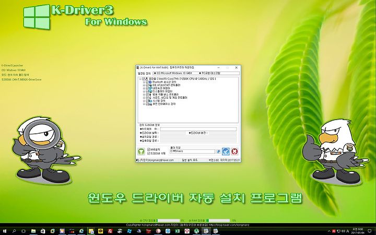Show hidden system tray icons chevron
Viewport: 376px width, 235px height.
(329, 231)
